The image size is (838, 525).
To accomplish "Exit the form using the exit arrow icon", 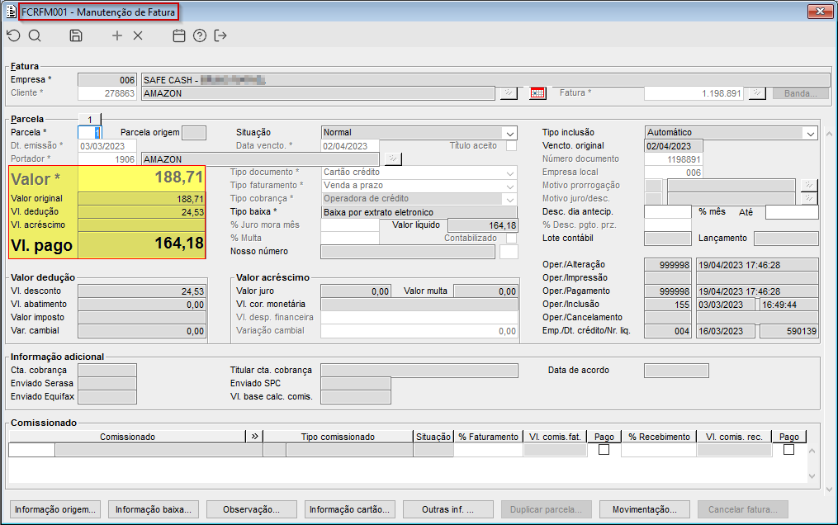I will point(220,35).
